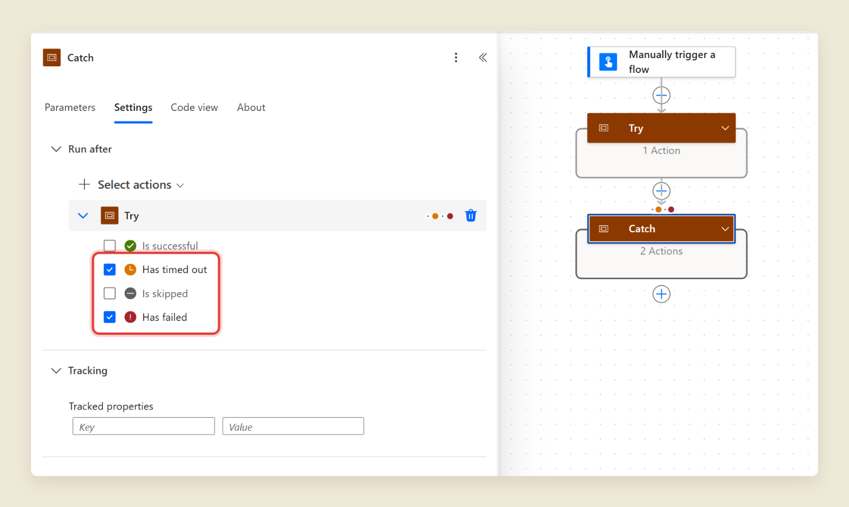Open the three-dot more options menu
Screen dimensions: 849x507
(456, 58)
